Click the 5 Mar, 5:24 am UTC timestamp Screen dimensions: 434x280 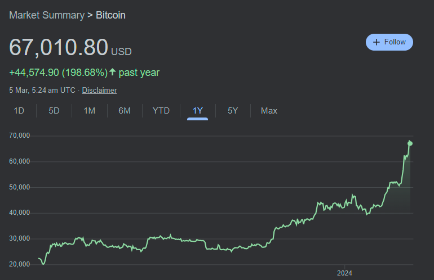coord(42,91)
